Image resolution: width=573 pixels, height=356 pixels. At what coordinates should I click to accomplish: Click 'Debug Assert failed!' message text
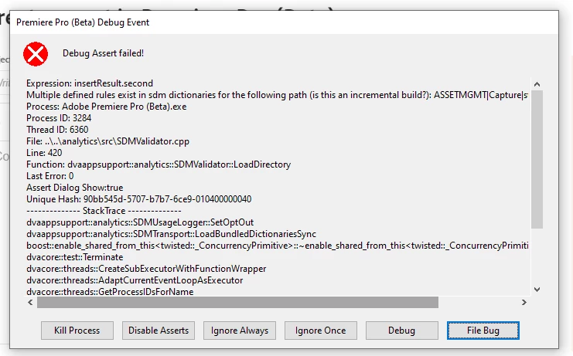tap(103, 53)
